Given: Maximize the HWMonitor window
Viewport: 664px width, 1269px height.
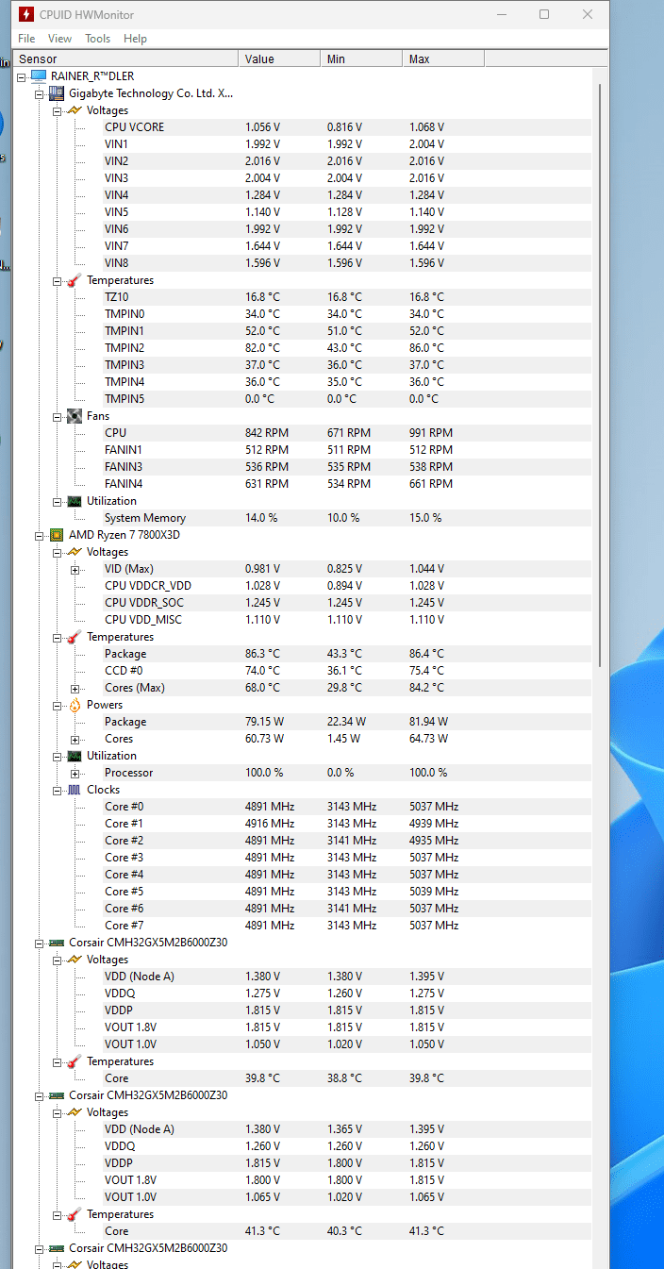Looking at the screenshot, I should 544,14.
